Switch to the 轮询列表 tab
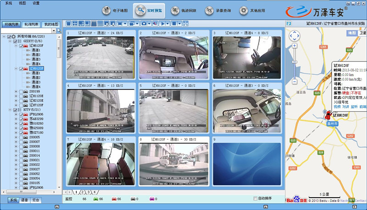 pos(31,24)
